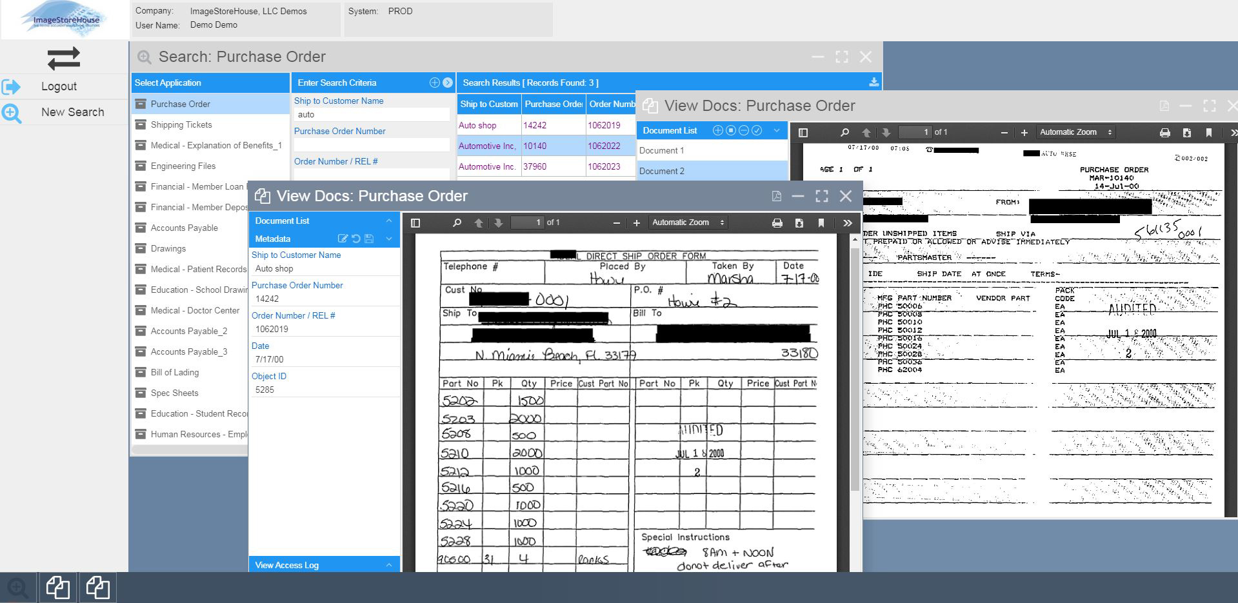This screenshot has width=1238, height=603.
Task: Click bookmark icon in back PDF viewer
Action: pyautogui.click(x=1208, y=132)
